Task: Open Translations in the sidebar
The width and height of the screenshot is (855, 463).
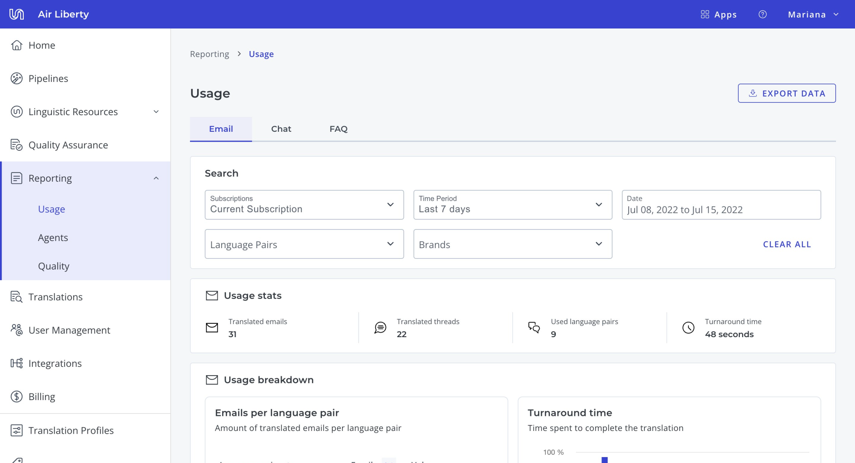Action: tap(85, 297)
